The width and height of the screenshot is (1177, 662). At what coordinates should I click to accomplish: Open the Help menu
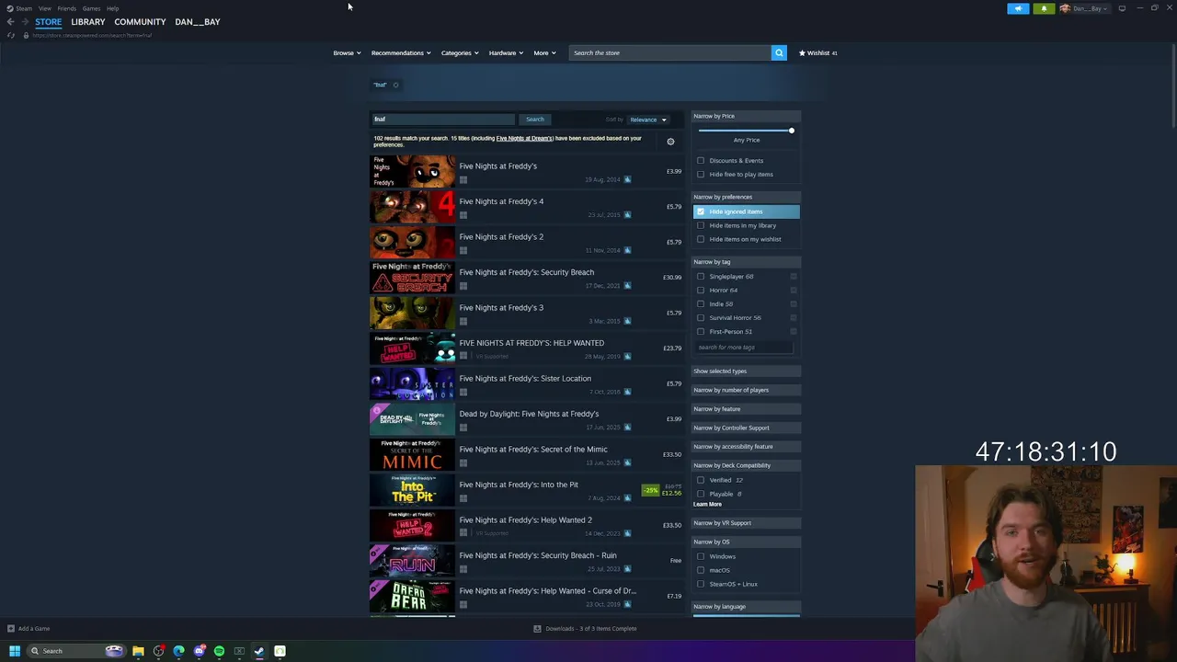(x=112, y=8)
